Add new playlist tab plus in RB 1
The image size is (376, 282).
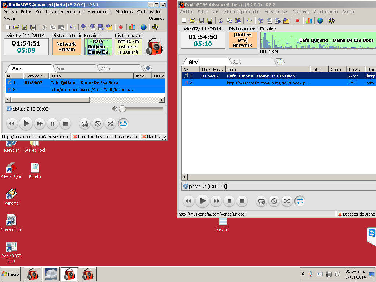click(x=148, y=68)
